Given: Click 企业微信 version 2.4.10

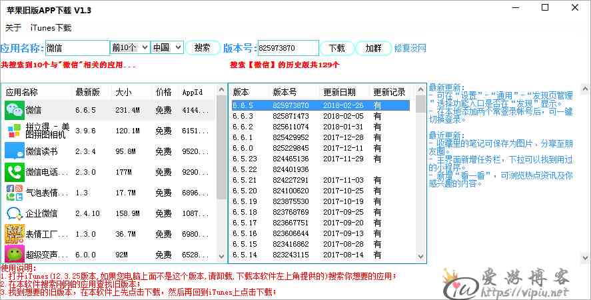Looking at the screenshot, I should [87, 213].
